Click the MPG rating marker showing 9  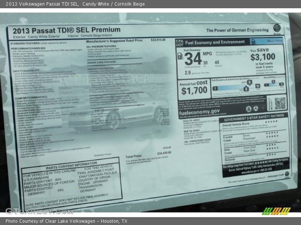pyautogui.click(x=249, y=82)
